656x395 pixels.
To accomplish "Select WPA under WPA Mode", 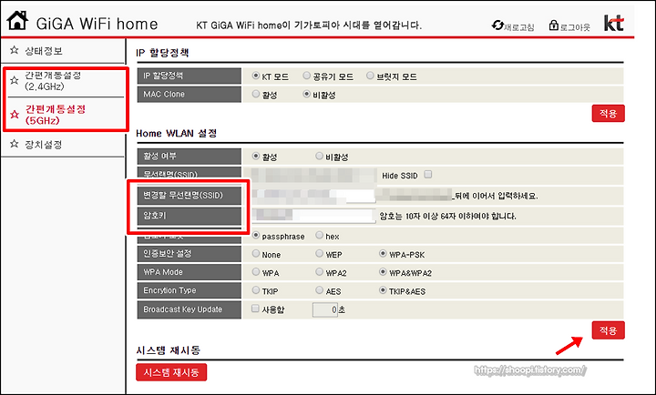I will pyautogui.click(x=256, y=272).
